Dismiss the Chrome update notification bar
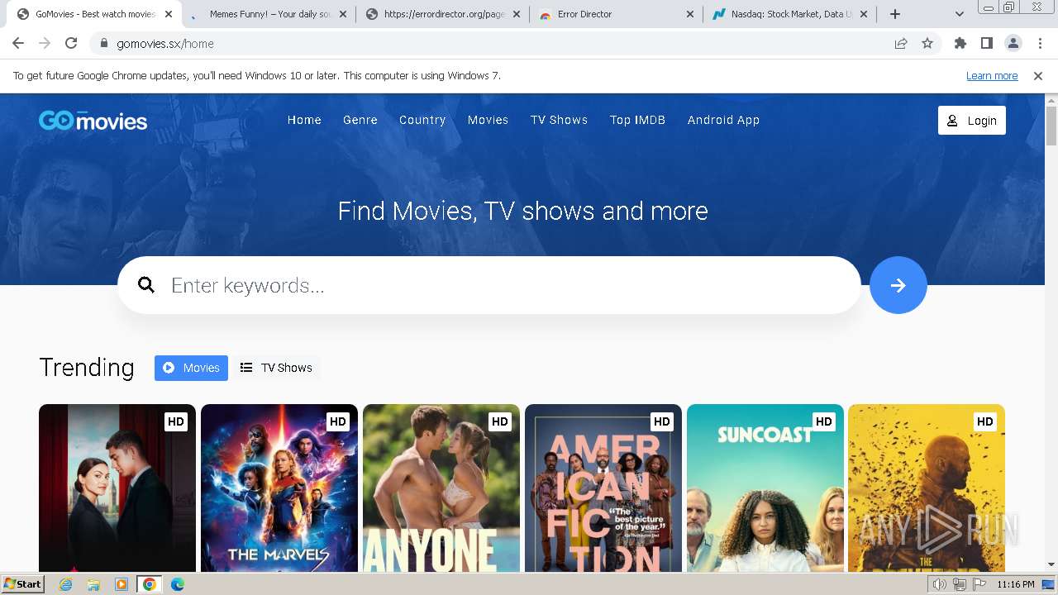Screen dimensions: 1058x595 tap(1038, 76)
